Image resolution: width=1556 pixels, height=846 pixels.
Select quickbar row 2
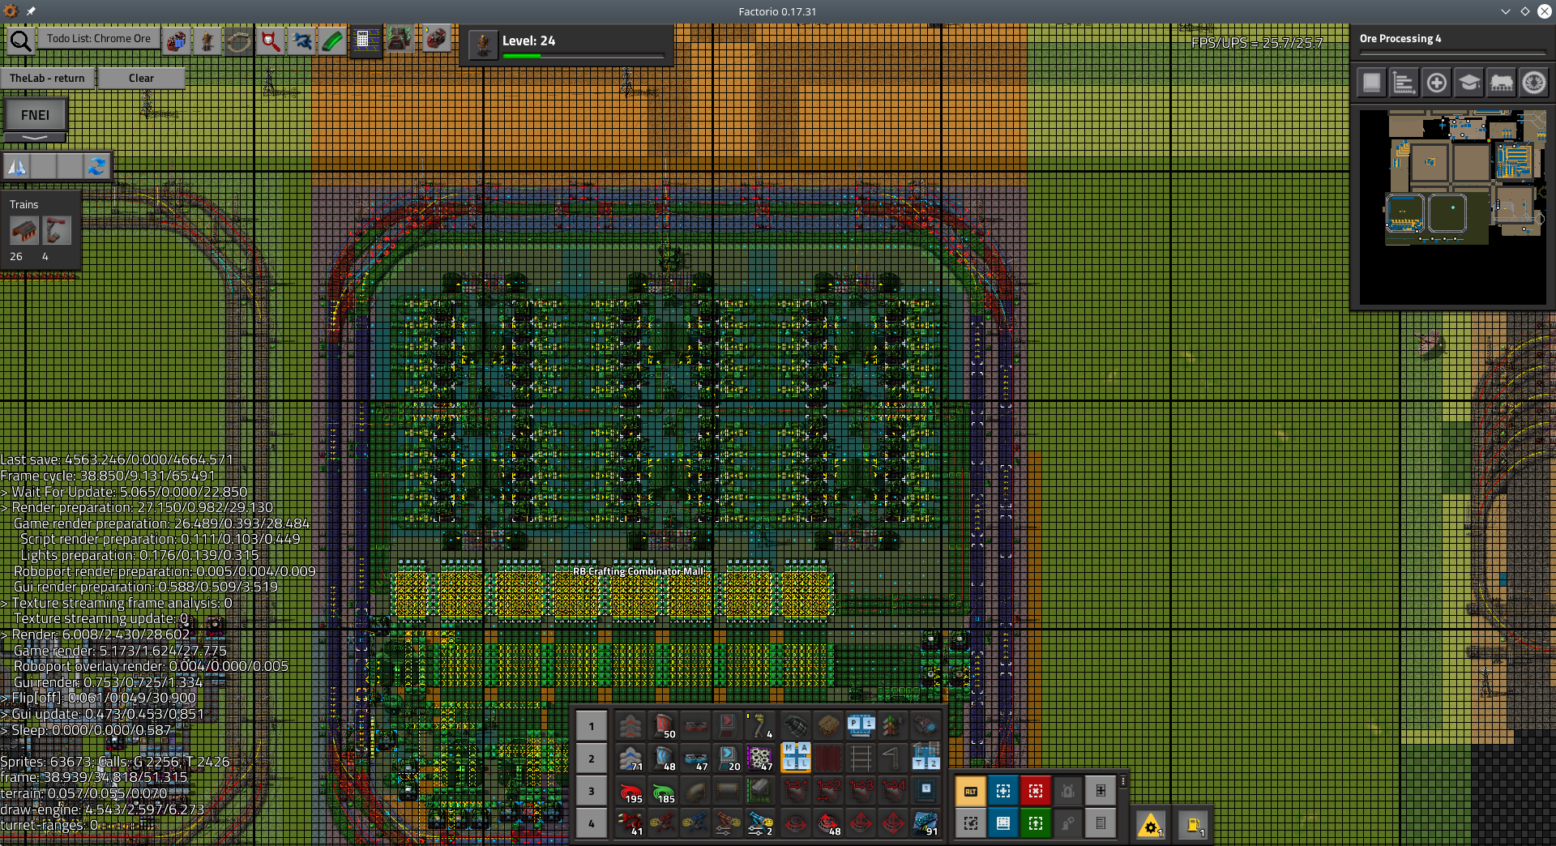pos(592,758)
